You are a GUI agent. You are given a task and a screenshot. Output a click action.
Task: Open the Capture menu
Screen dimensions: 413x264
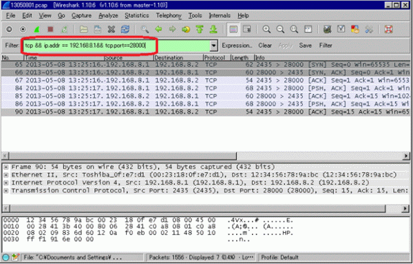(81, 16)
